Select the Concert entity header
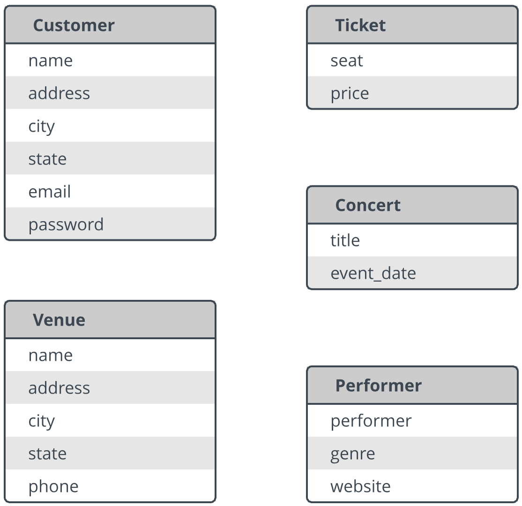This screenshot has width=522, height=506. (x=412, y=205)
